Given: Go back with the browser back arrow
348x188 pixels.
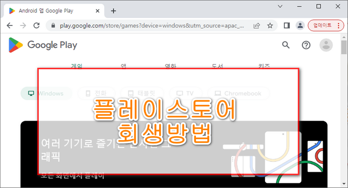Looking at the screenshot, I should click(10, 26).
